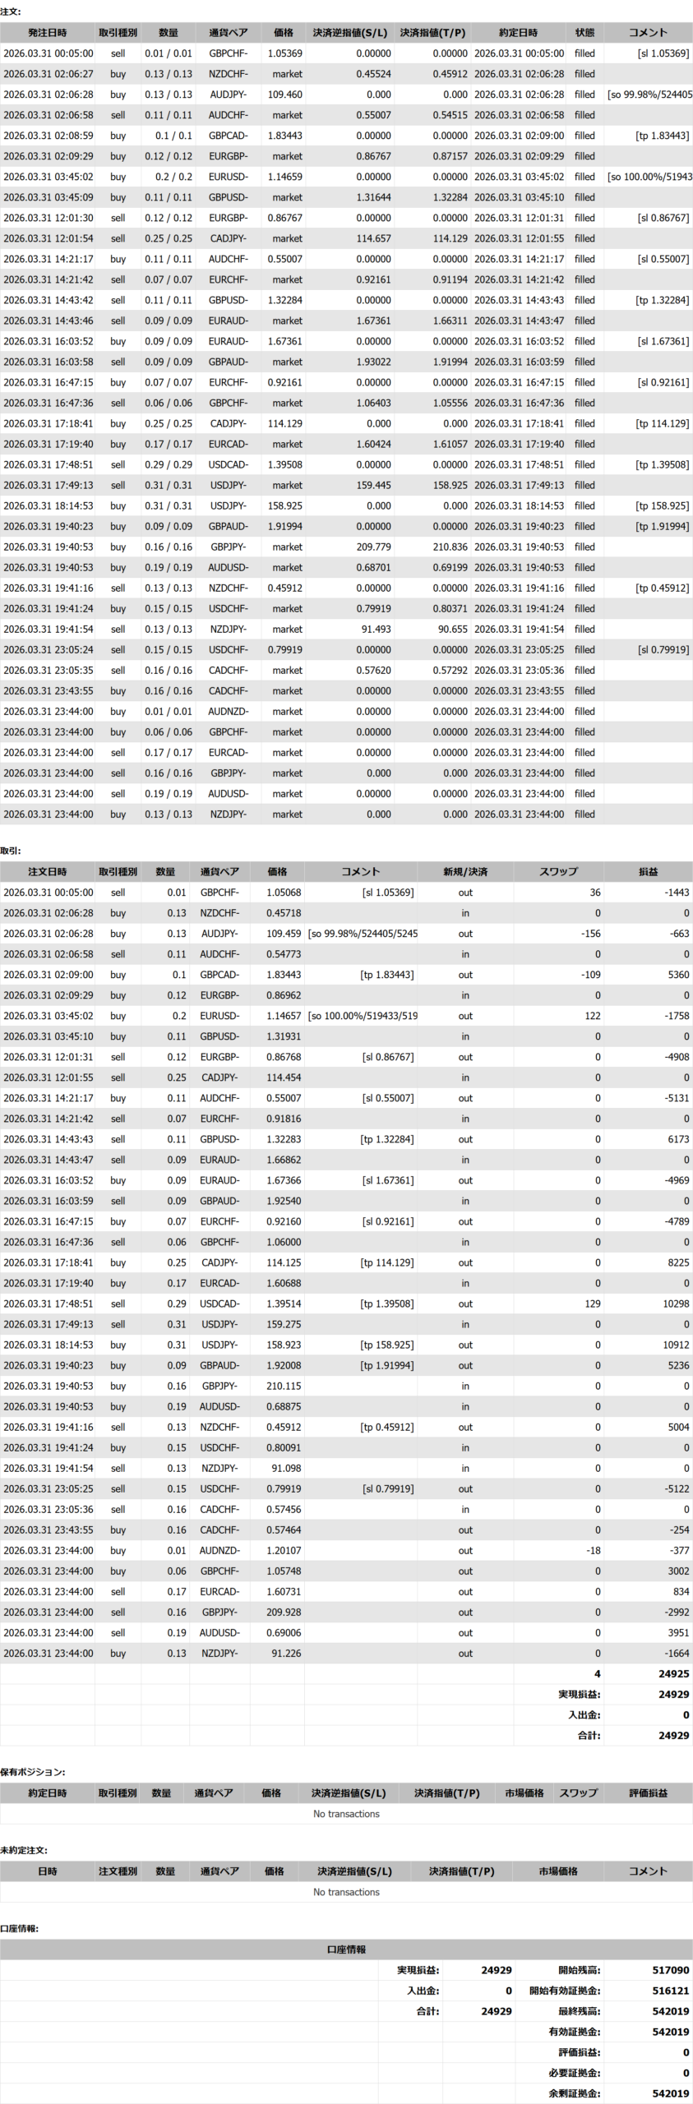Click the 10912 profit cell for USDJPY
The image size is (693, 2104).
point(676,1345)
